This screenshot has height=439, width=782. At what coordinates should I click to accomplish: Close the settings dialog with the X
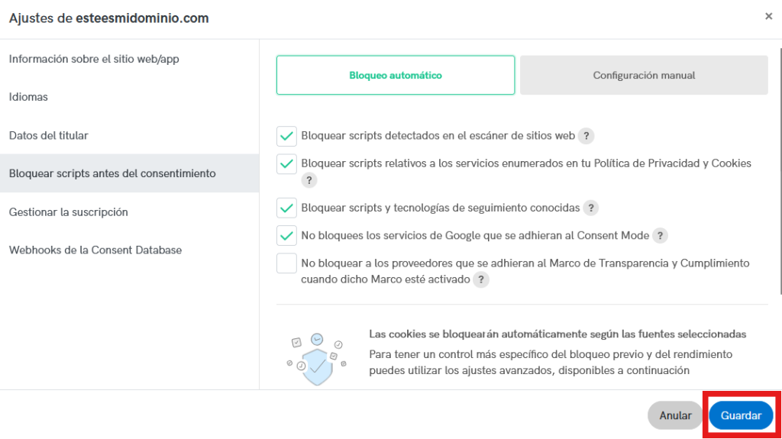click(768, 17)
